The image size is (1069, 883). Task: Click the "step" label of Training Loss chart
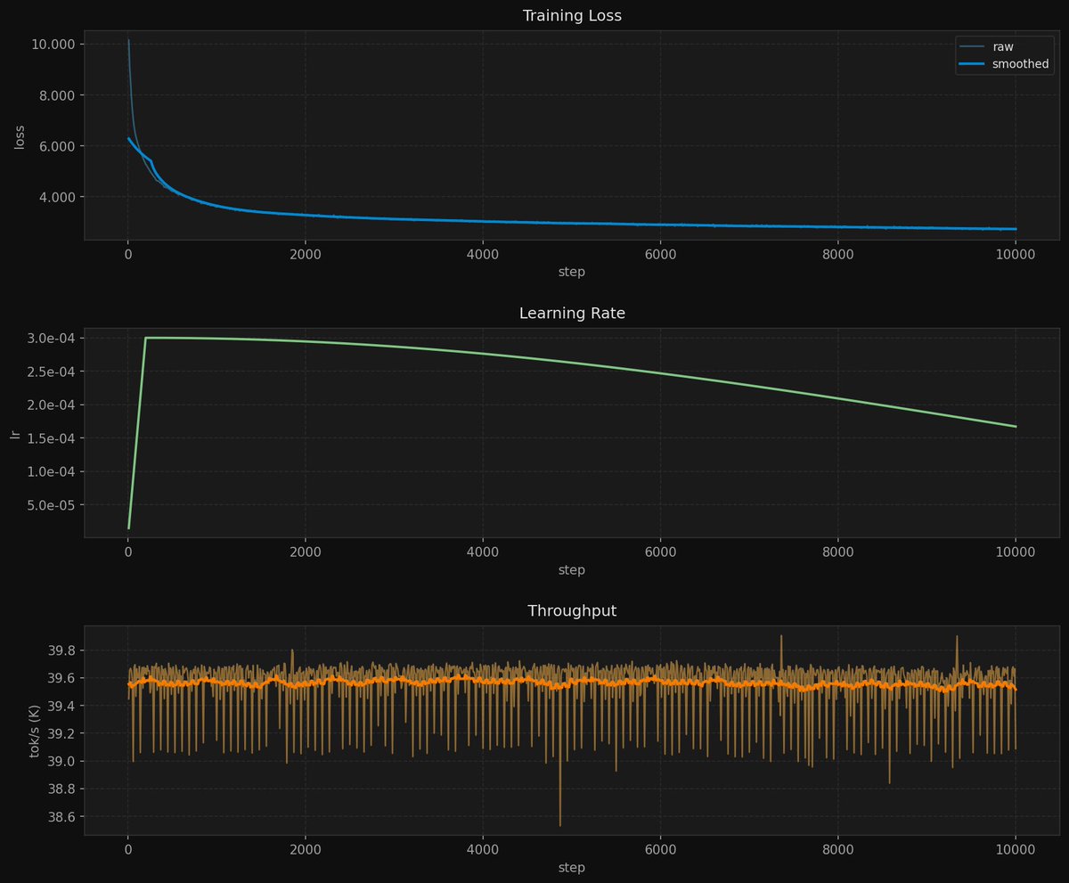(x=571, y=272)
